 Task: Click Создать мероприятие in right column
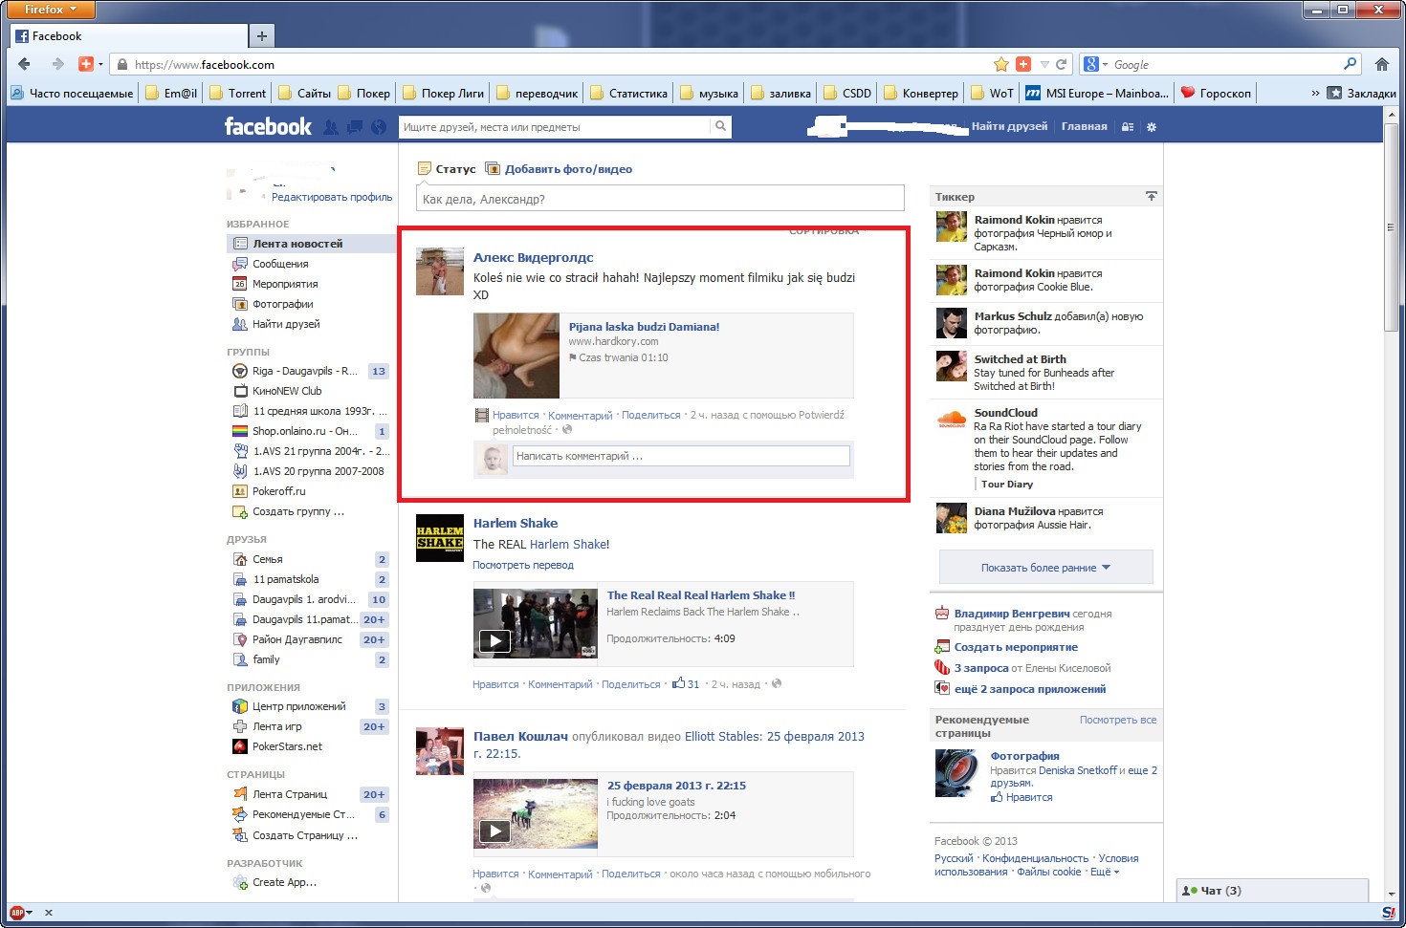(x=1016, y=647)
